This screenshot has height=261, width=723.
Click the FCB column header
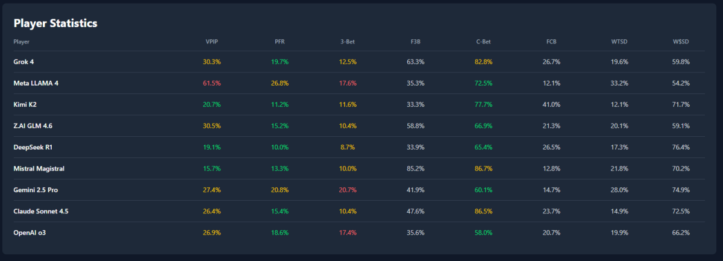[x=552, y=42]
